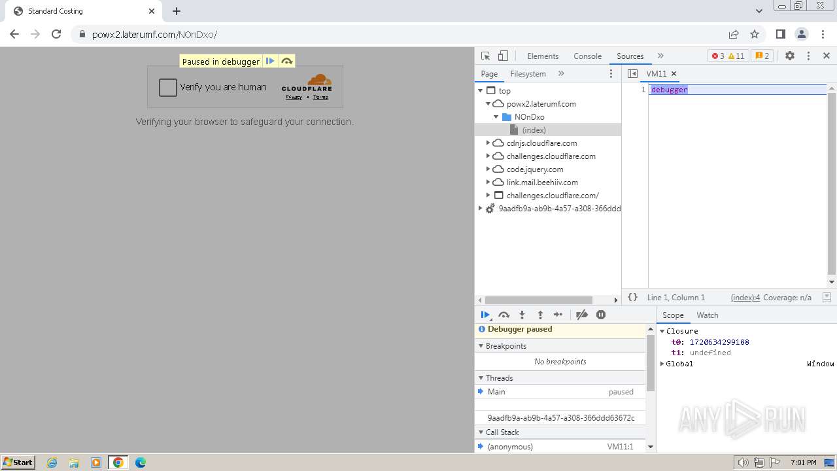
Task: Open the Windows Start menu
Action: (18, 462)
